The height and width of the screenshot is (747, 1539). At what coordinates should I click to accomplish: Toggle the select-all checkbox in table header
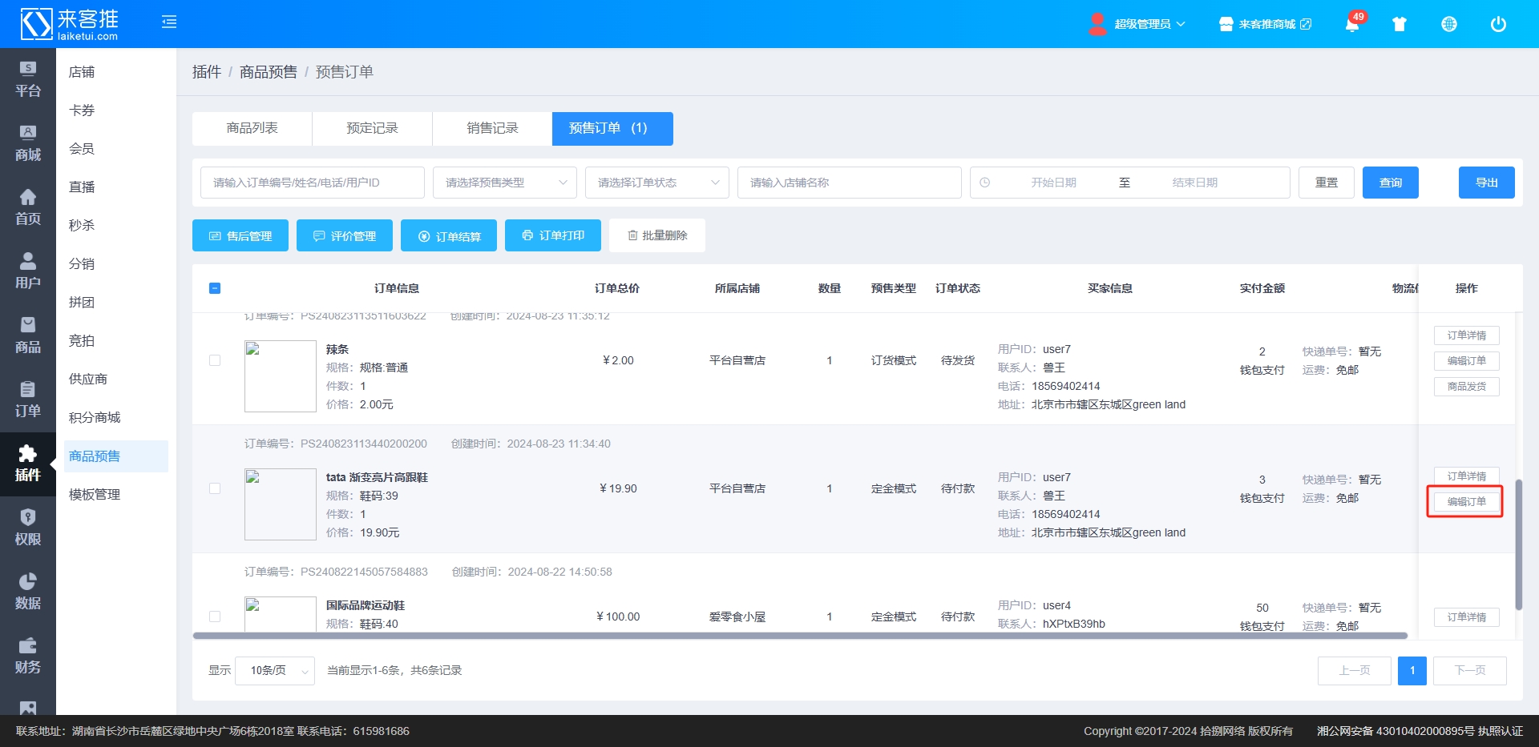[x=215, y=288]
